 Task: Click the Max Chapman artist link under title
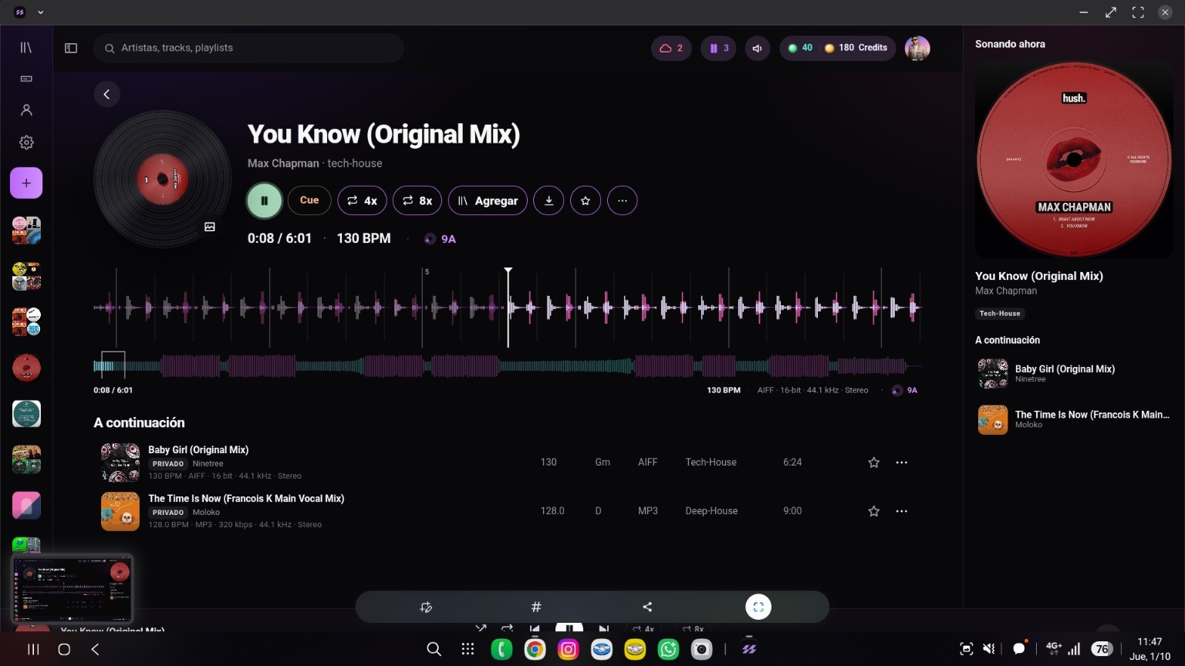[283, 163]
